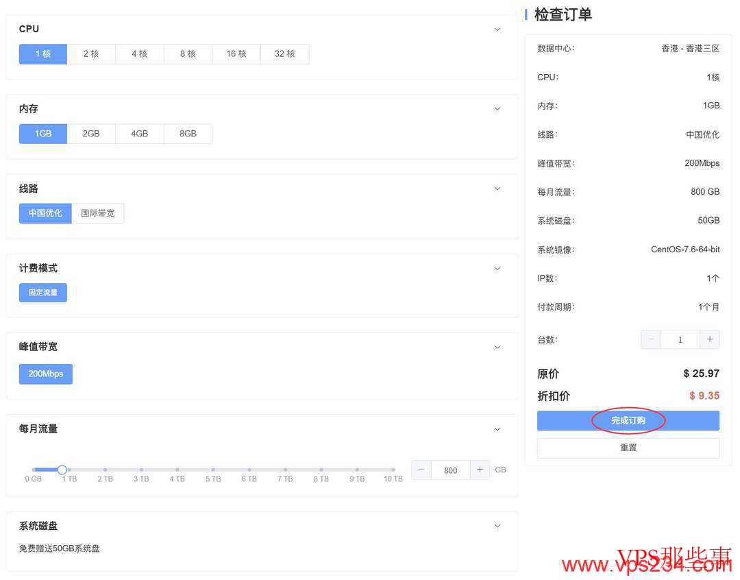This screenshot has width=740, height=580.
Task: Choose 8GB 内存 configuration
Action: click(x=187, y=133)
